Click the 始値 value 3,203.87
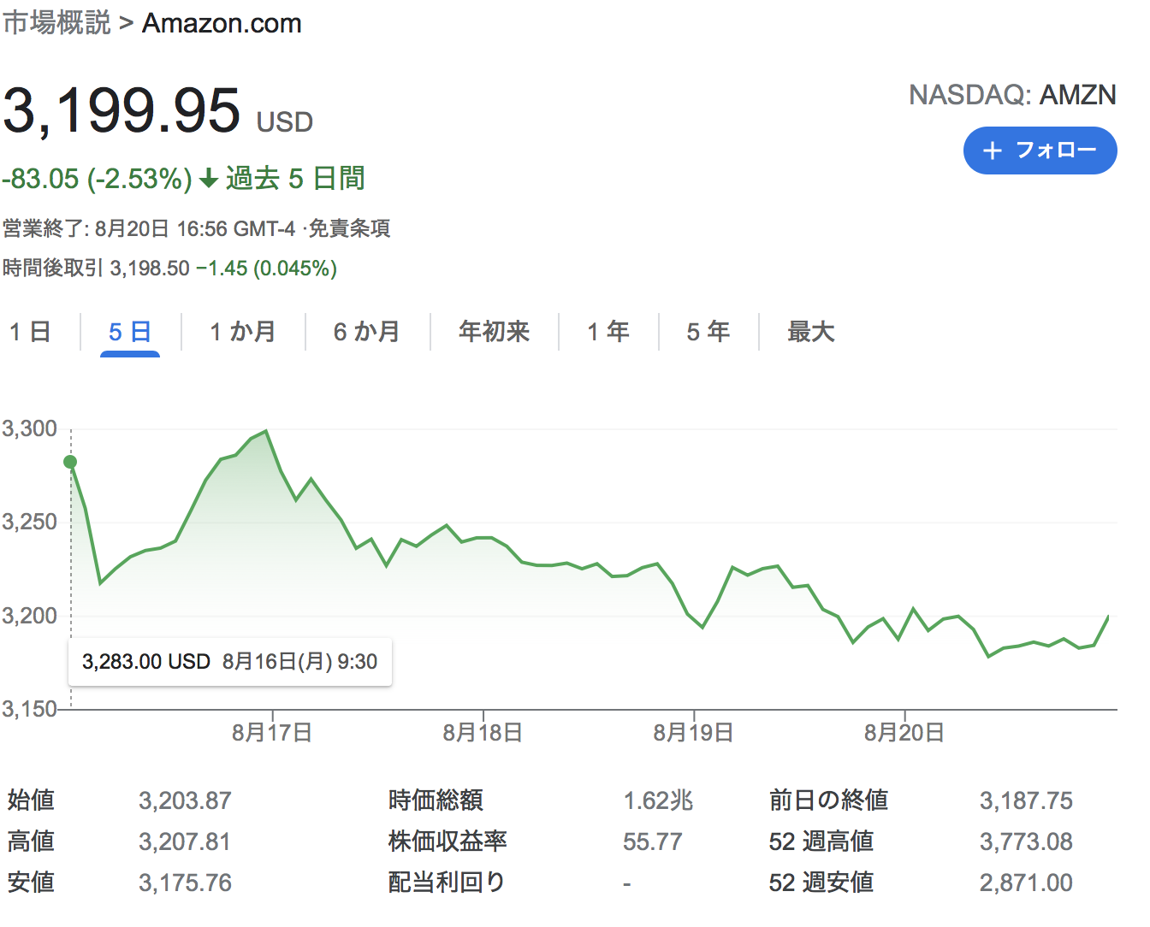The height and width of the screenshot is (927, 1150). [185, 801]
